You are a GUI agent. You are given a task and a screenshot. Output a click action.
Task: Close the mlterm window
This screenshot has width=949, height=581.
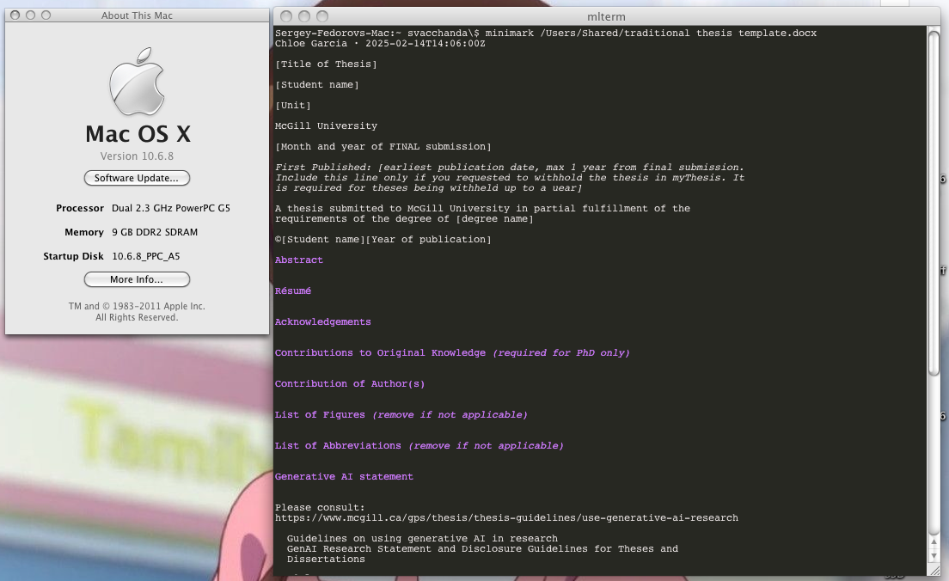pos(286,16)
